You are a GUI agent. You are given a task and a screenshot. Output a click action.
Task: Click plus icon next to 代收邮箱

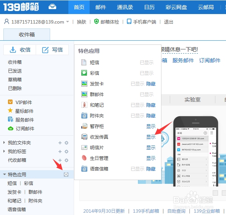coord(60,160)
